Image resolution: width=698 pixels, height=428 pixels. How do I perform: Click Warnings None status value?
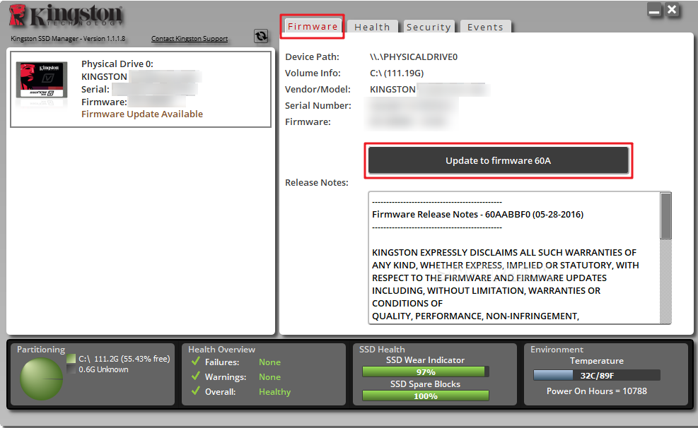coord(269,377)
